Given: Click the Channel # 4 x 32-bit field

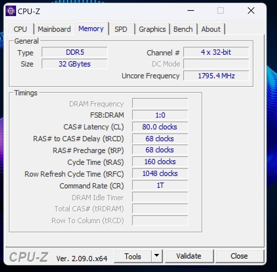Looking at the screenshot, I should (x=216, y=52).
